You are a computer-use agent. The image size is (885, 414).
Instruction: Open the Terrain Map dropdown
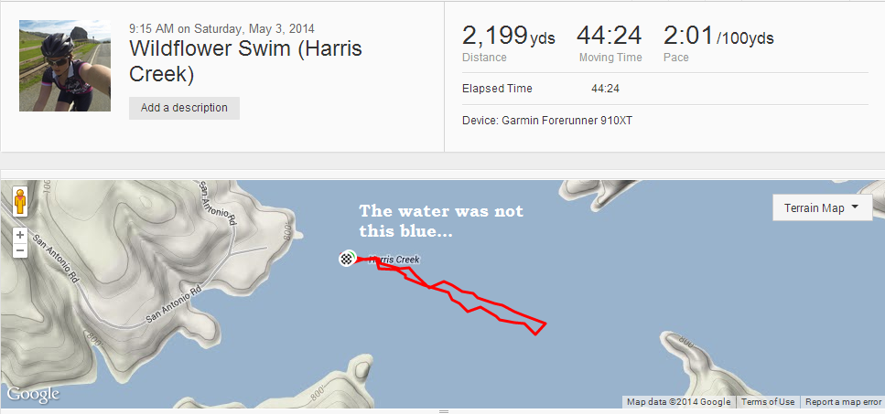click(821, 208)
